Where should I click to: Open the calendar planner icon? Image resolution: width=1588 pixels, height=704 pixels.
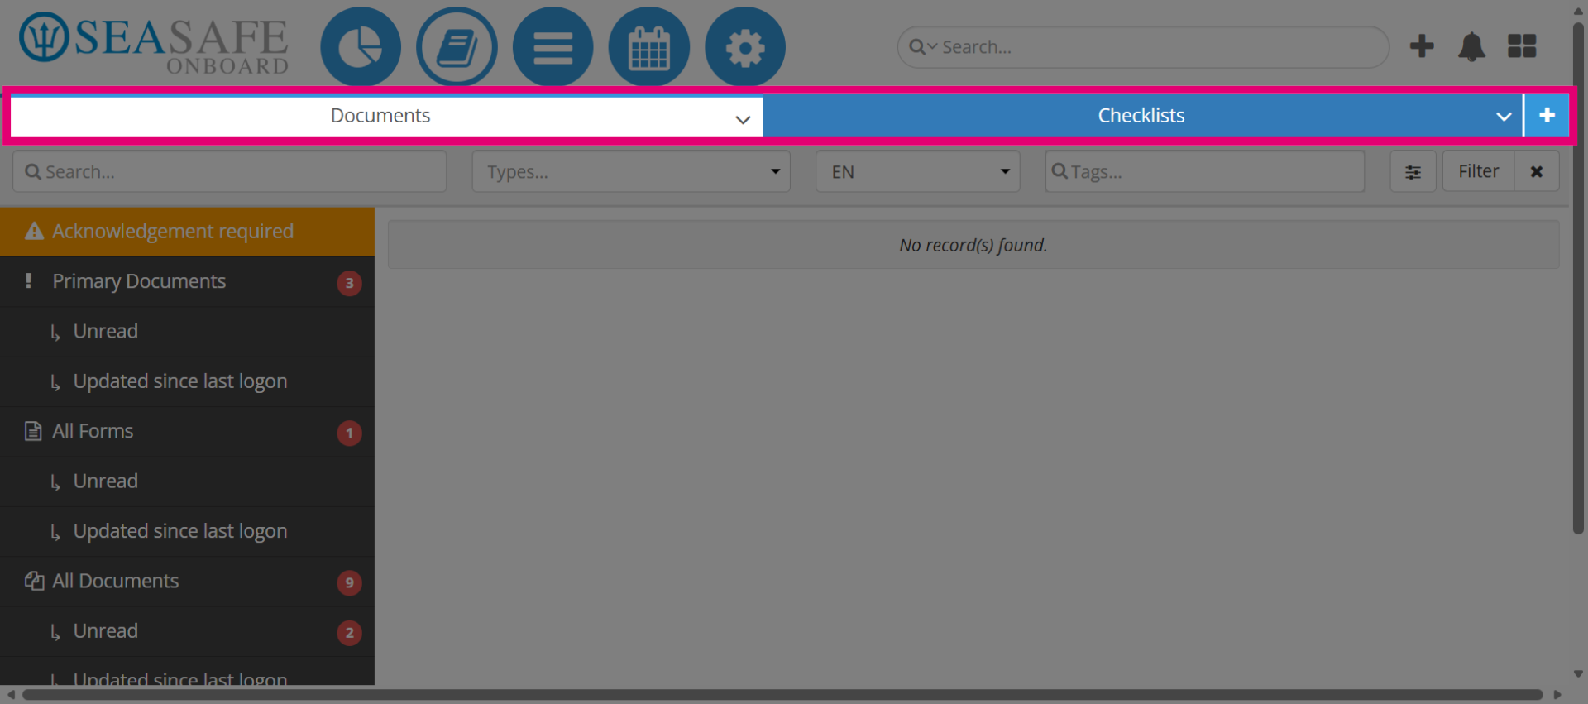649,47
